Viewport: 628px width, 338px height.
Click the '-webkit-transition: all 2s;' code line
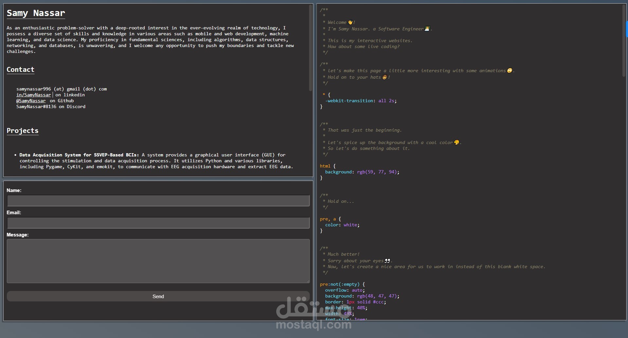[361, 101]
